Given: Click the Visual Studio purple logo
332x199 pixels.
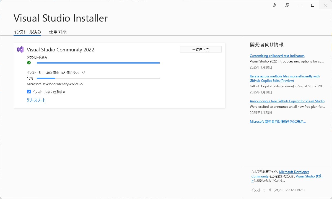Looking at the screenshot, I should coord(20,50).
